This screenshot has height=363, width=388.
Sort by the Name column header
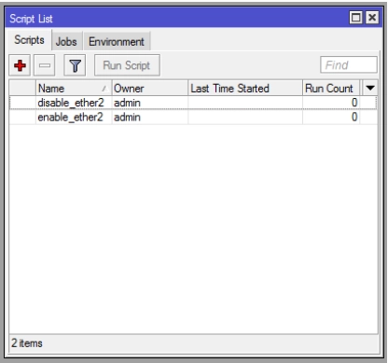coord(73,89)
